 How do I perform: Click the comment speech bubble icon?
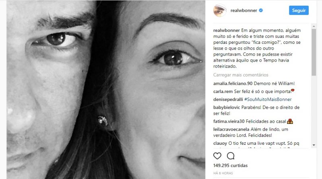point(231,156)
